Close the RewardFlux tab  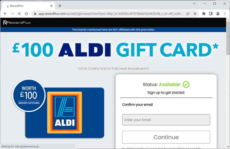[x=51, y=6]
